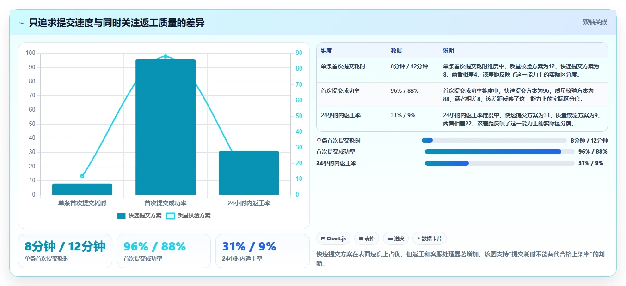Click the right axis value 90
This screenshot has height=286, width=626.
click(299, 53)
